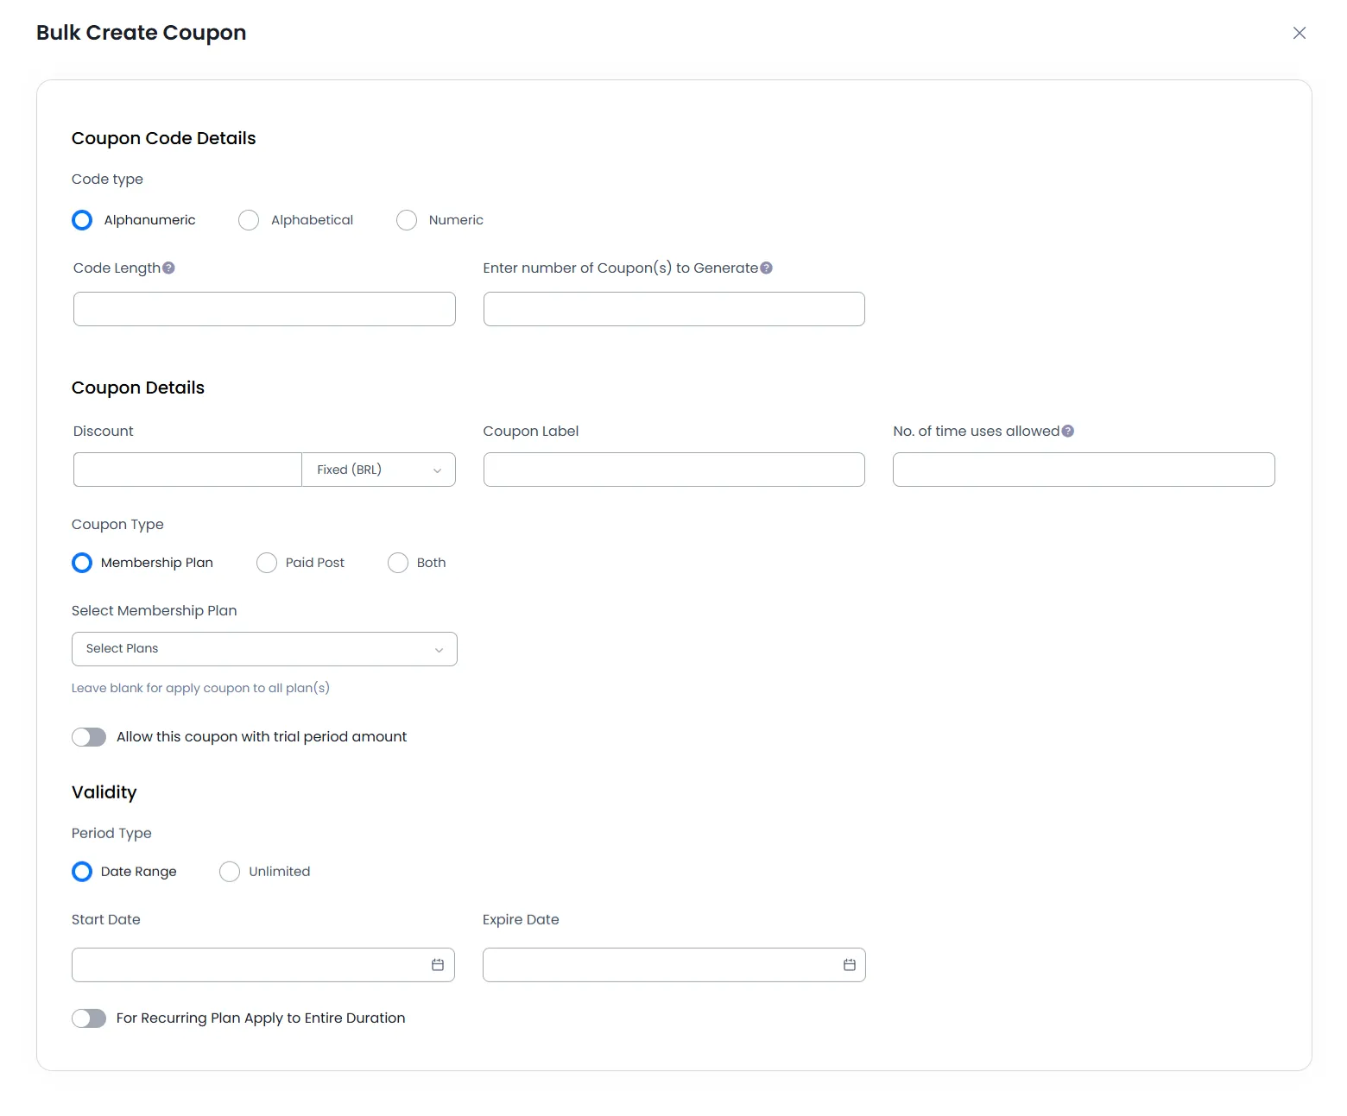
Task: Close the Bulk Create Coupon dialog
Action: [1299, 33]
